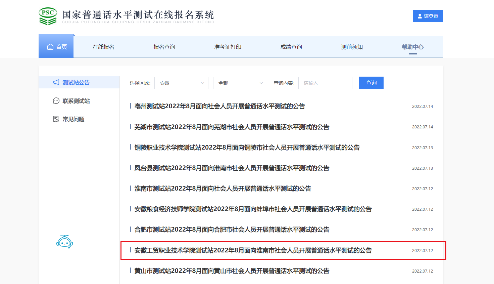Screen dimensions: 494x284
Task: Click the 请登录 login button
Action: pos(428,16)
